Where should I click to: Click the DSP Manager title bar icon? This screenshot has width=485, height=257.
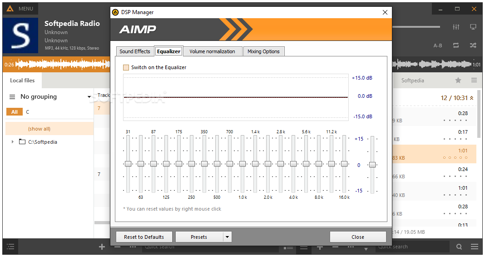coord(115,12)
